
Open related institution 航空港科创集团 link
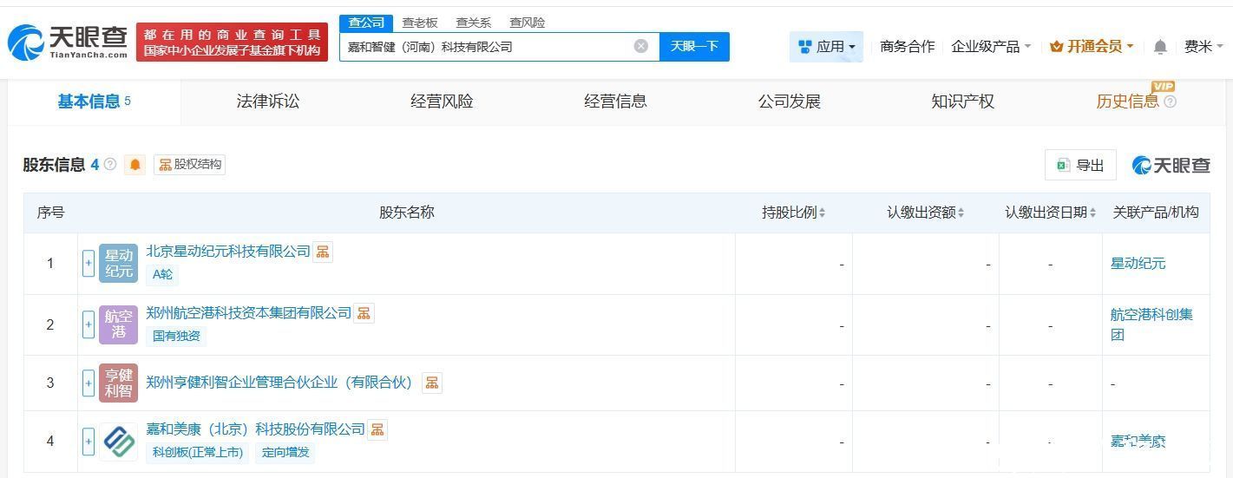pos(1151,324)
